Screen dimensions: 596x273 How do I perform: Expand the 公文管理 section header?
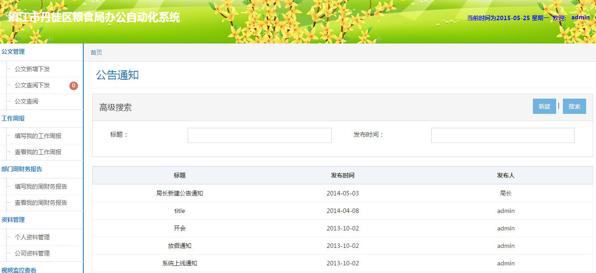(13, 52)
